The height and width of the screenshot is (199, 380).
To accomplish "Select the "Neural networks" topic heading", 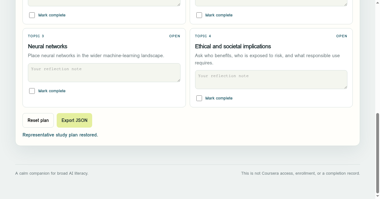I will (47, 46).
